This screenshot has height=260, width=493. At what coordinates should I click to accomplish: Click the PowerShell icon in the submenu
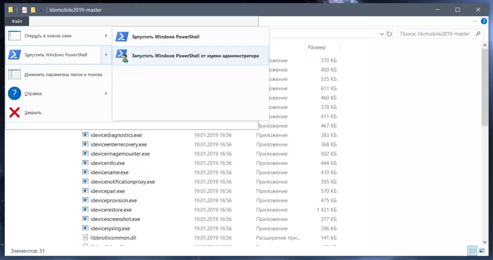122,37
